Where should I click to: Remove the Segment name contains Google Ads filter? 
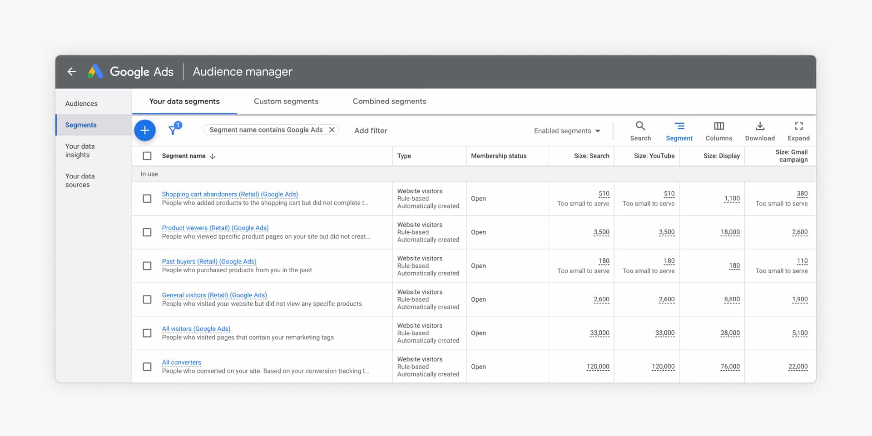pos(332,130)
